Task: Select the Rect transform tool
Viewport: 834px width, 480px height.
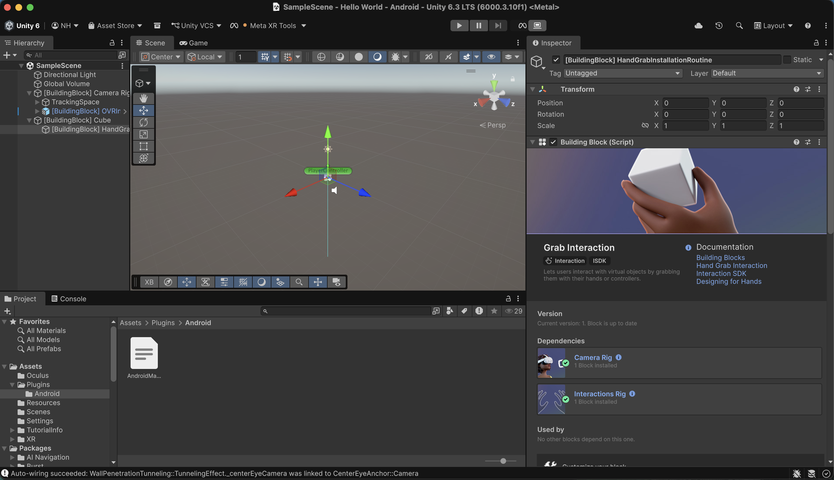Action: [143, 146]
